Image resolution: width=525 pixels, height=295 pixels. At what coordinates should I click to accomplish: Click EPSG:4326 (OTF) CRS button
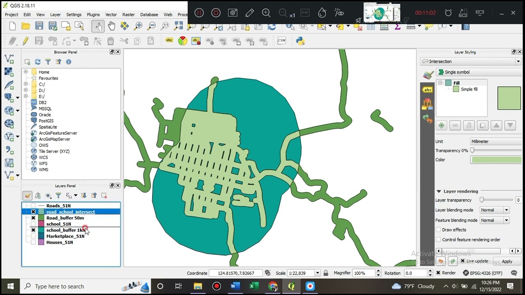tap(482, 273)
